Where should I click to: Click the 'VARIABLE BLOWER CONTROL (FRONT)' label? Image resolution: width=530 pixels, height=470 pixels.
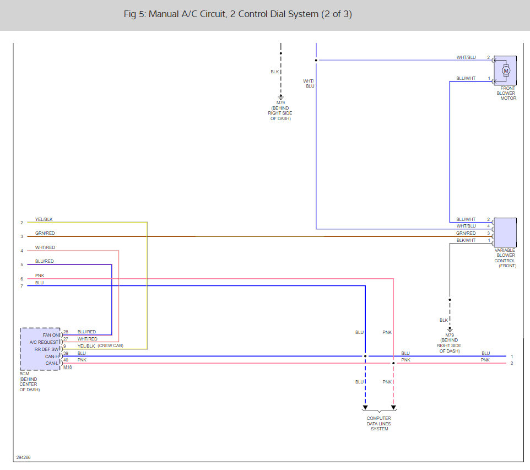click(505, 258)
